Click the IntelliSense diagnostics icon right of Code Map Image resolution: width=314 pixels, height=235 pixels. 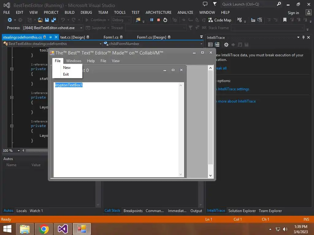click(239, 20)
